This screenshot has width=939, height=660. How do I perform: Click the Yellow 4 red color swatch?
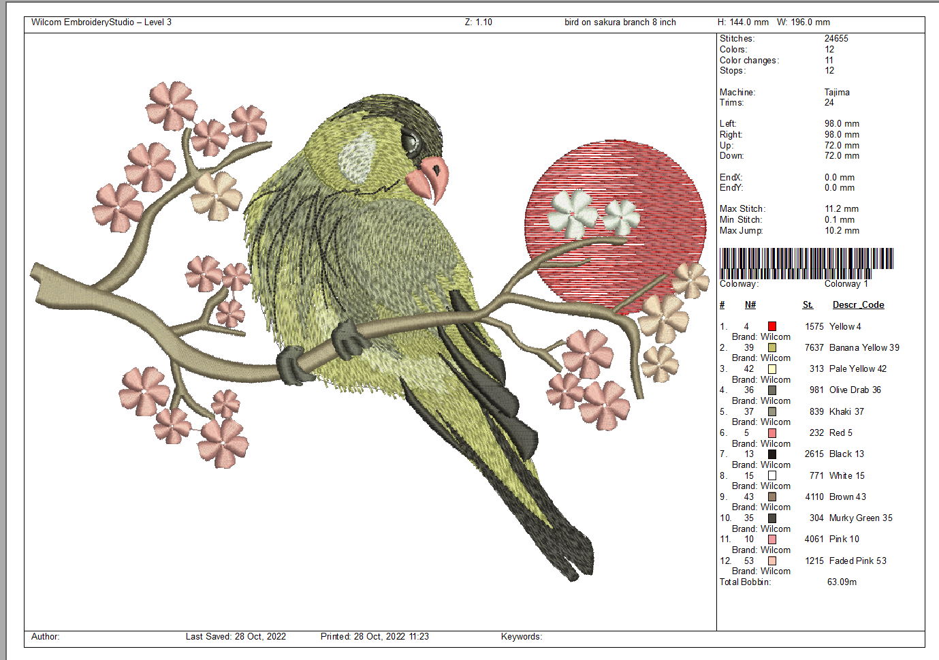tap(772, 326)
